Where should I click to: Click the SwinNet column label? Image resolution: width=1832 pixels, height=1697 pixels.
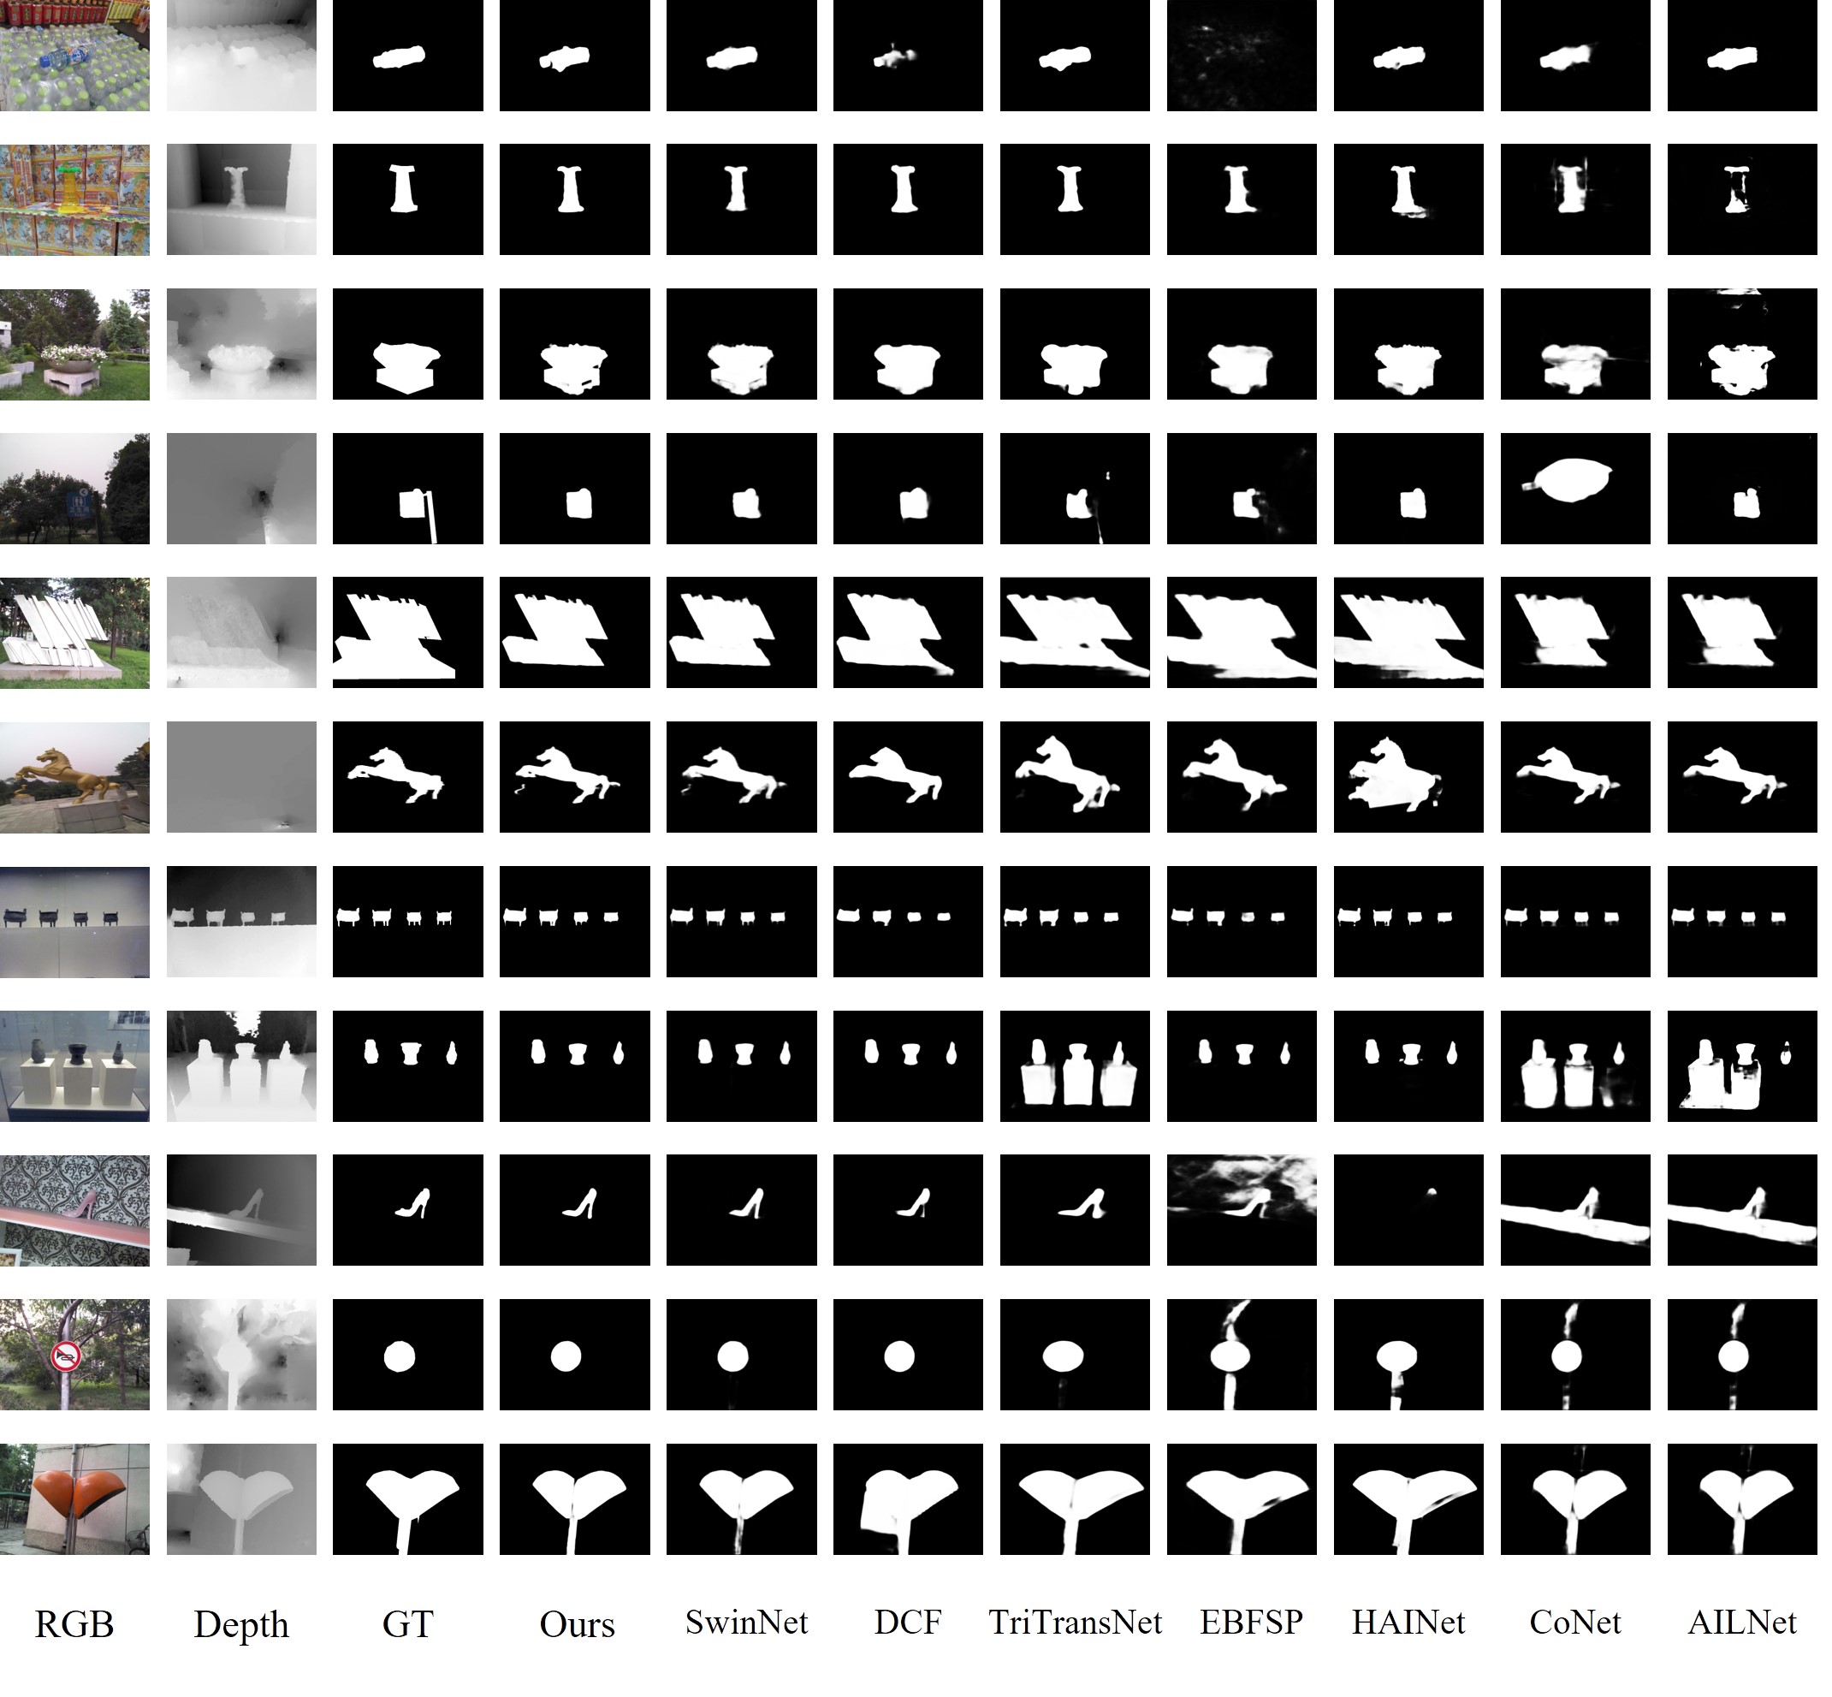click(x=745, y=1623)
